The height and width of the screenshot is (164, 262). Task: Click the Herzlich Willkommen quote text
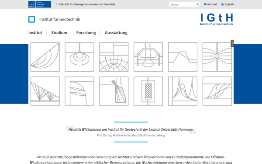point(131,129)
